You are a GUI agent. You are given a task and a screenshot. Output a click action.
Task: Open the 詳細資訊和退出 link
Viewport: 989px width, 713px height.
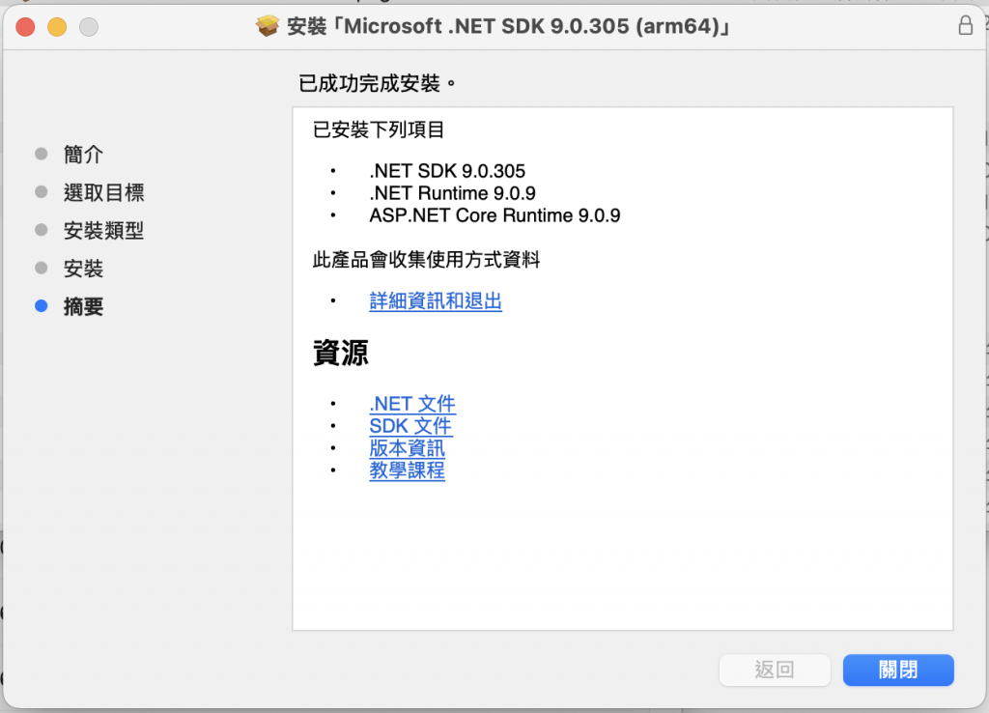pos(436,301)
